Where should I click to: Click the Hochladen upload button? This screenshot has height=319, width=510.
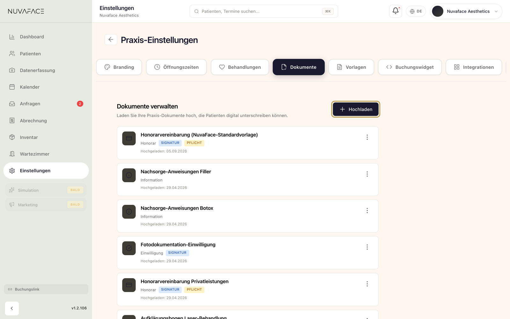click(356, 109)
